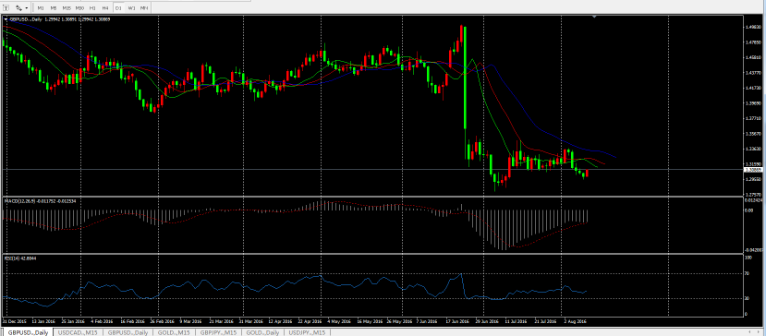Expand the GBPUSD chart title triangle

coord(6,19)
